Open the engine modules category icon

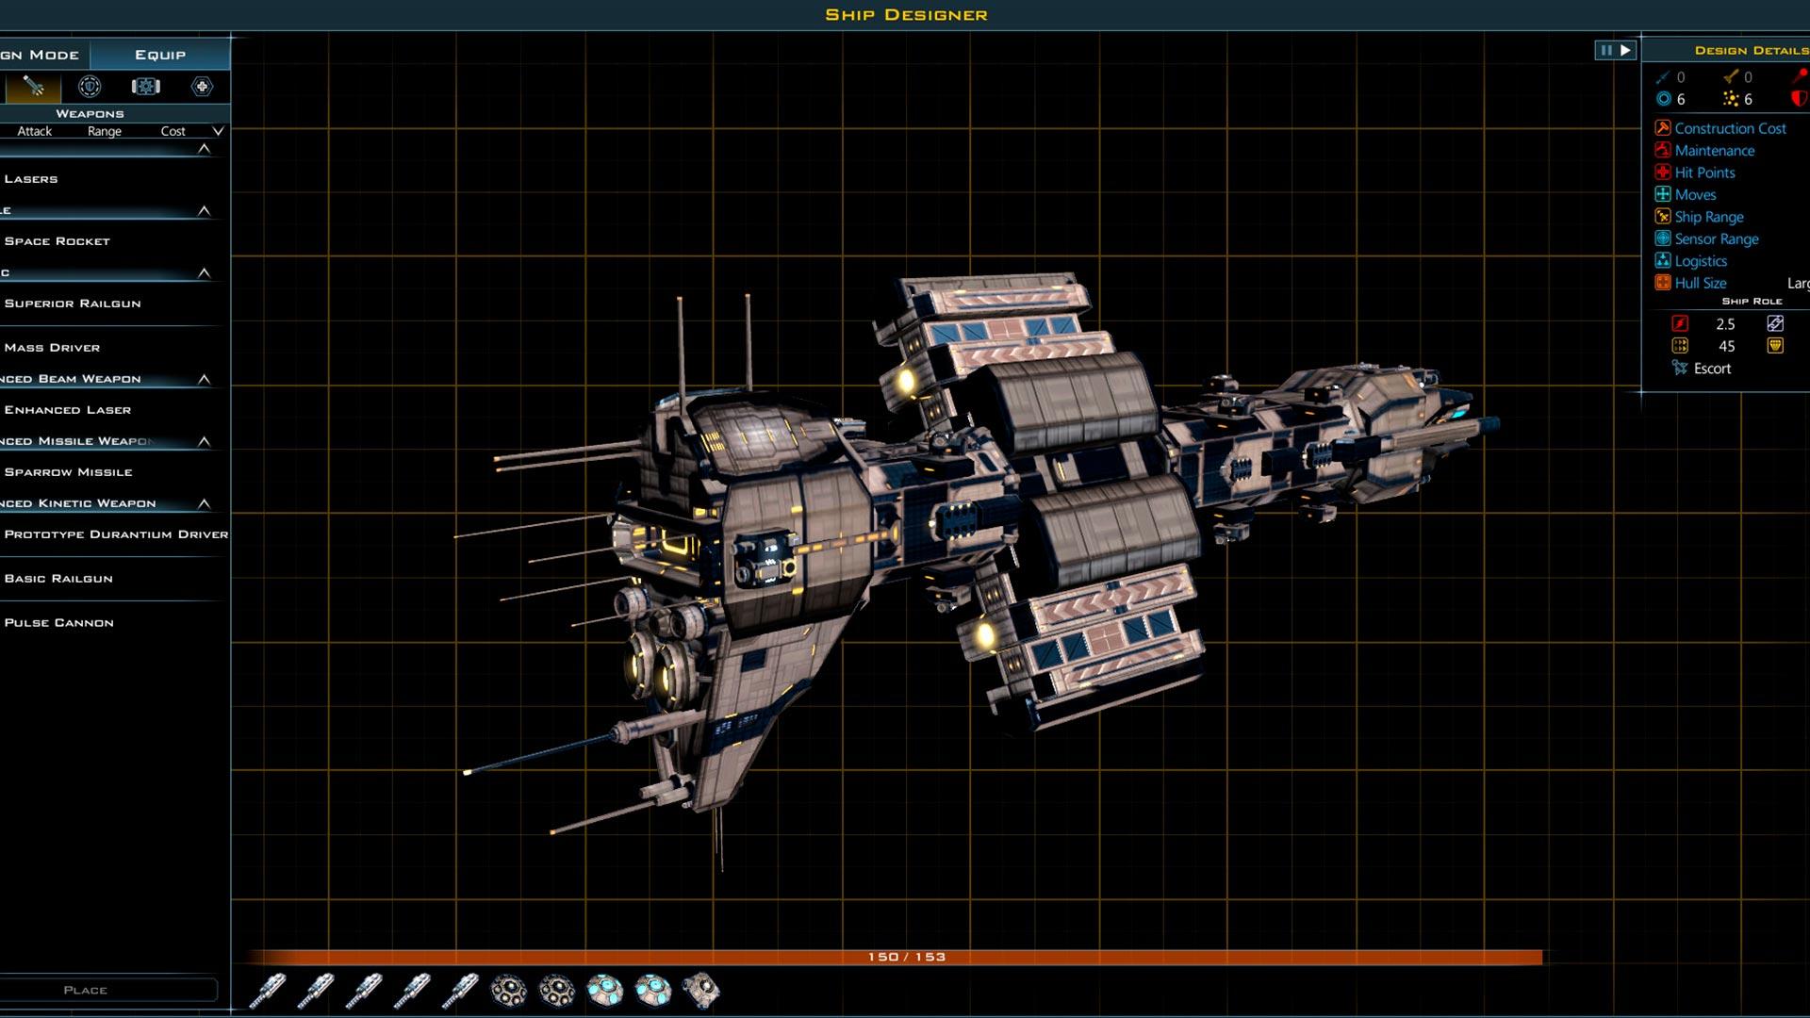[145, 87]
